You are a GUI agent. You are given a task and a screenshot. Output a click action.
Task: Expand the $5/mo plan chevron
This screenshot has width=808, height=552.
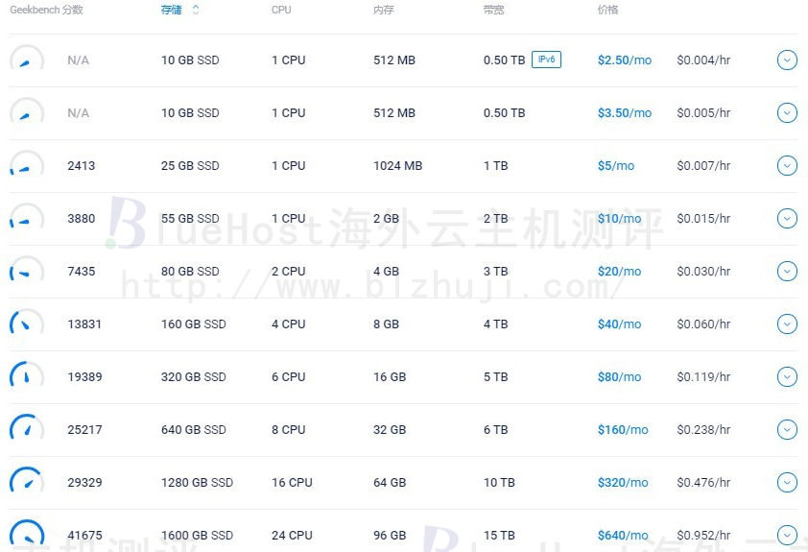click(787, 165)
